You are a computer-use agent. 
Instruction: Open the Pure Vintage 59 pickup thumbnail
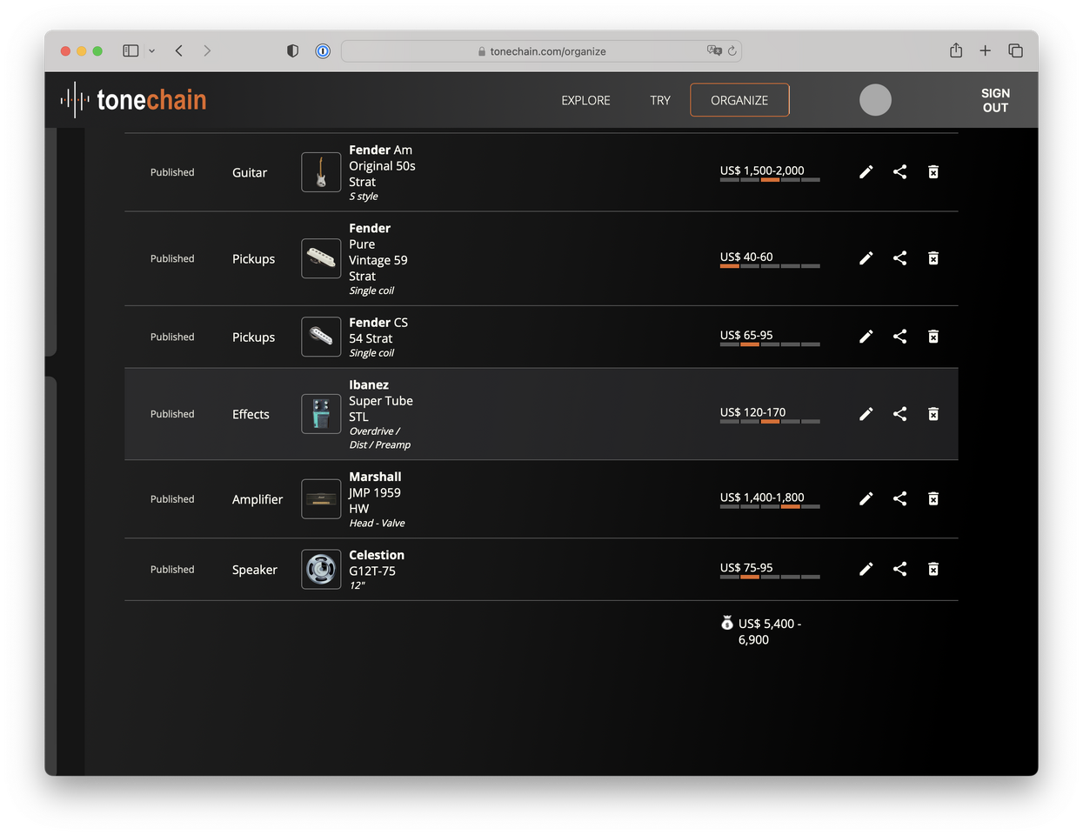321,258
